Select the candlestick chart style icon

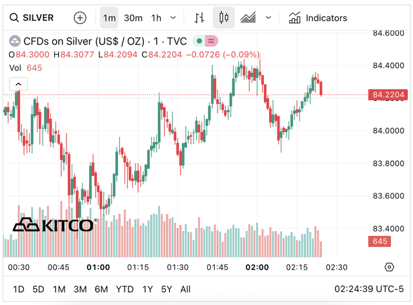[224, 18]
